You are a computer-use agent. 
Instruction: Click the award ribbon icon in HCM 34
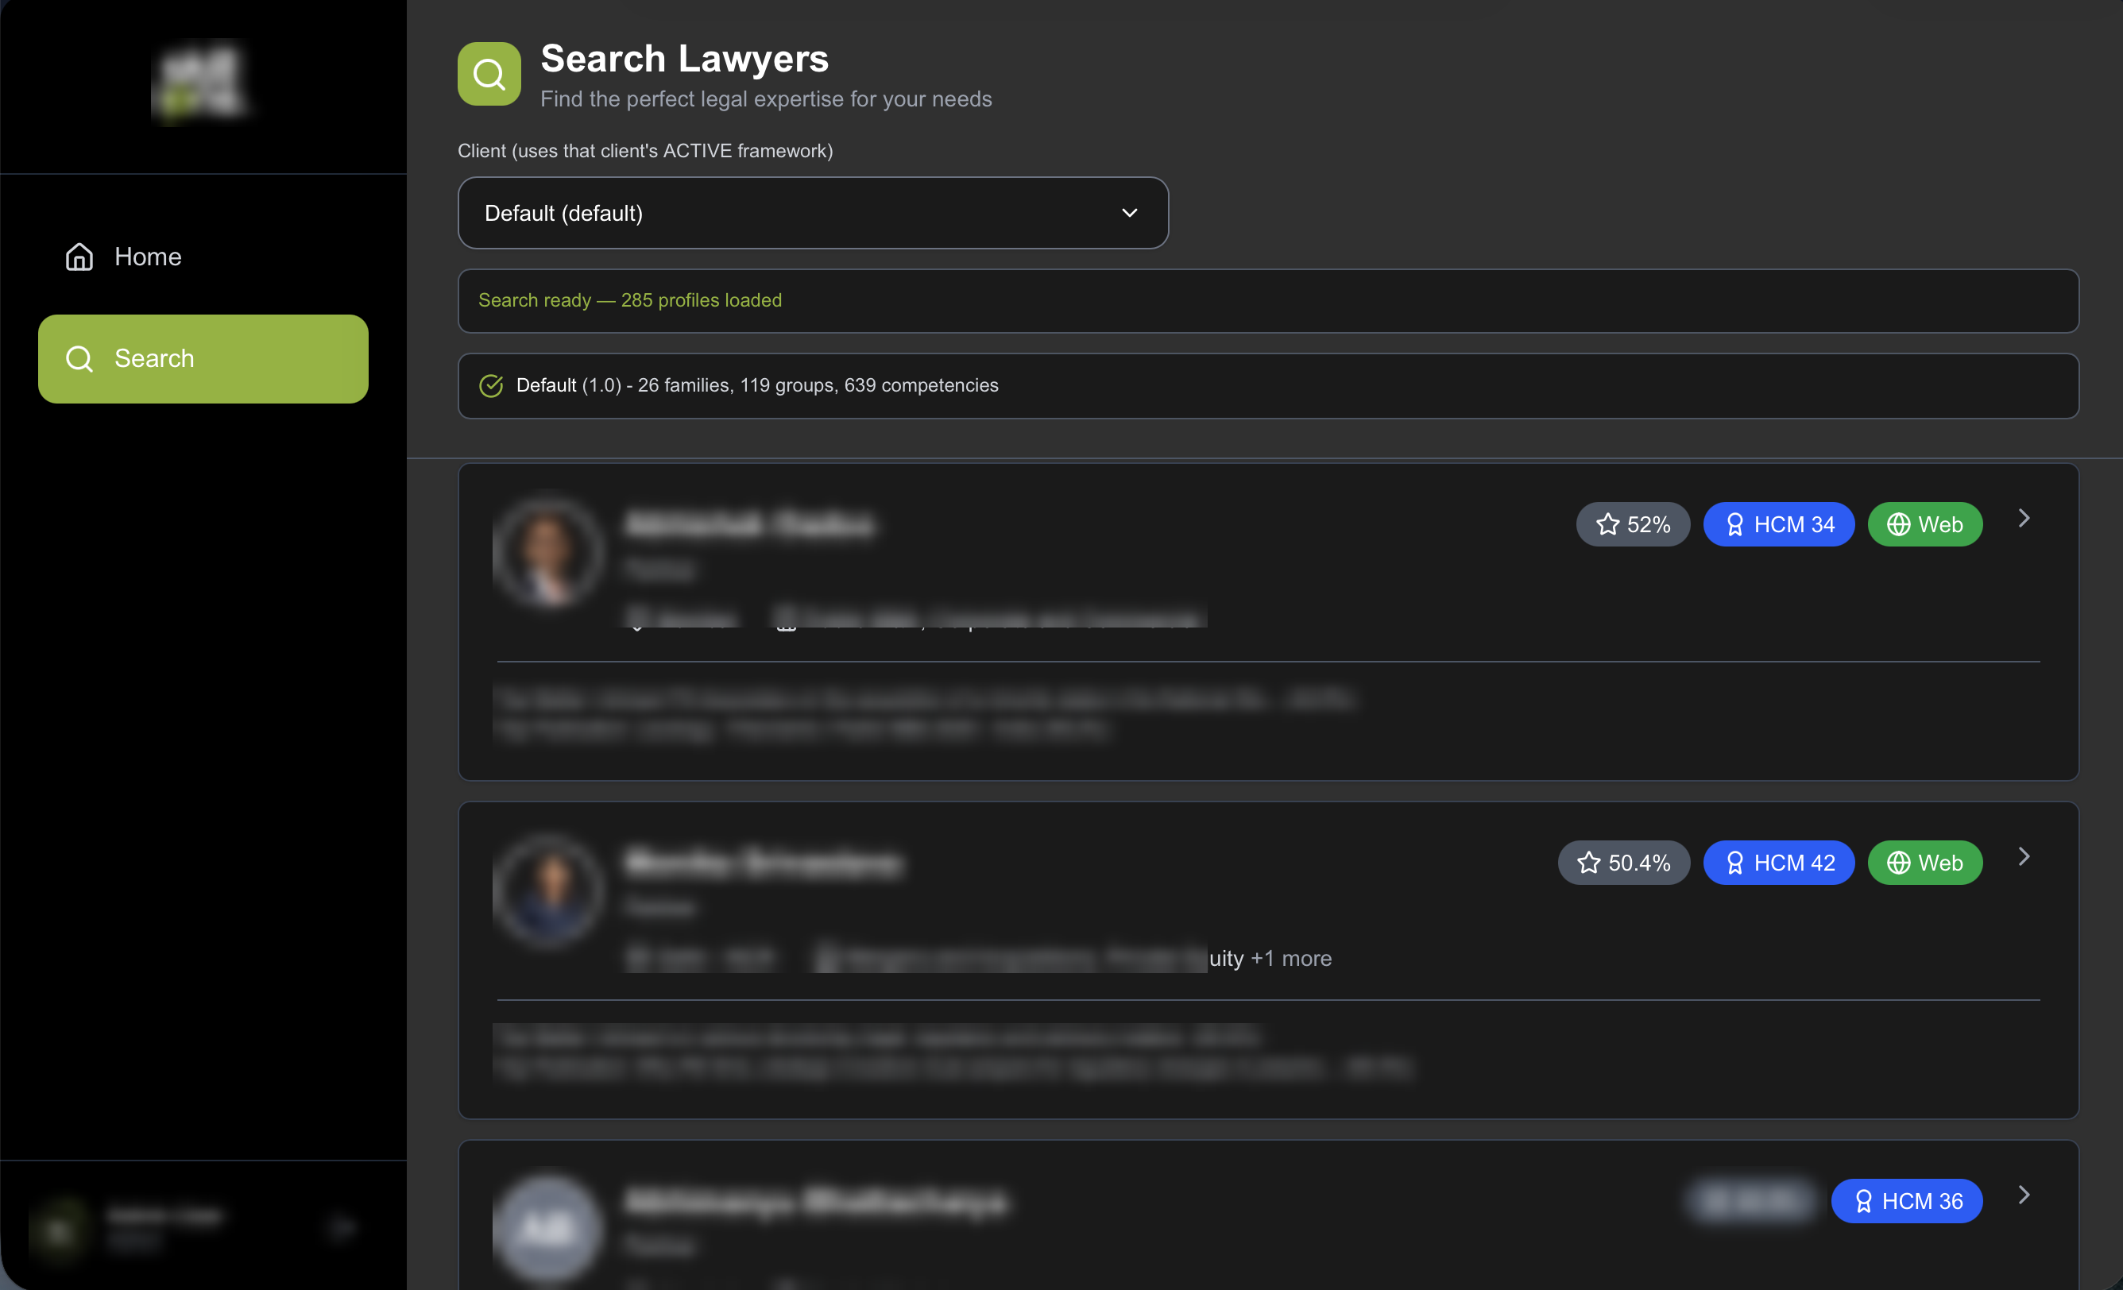[x=1735, y=524]
